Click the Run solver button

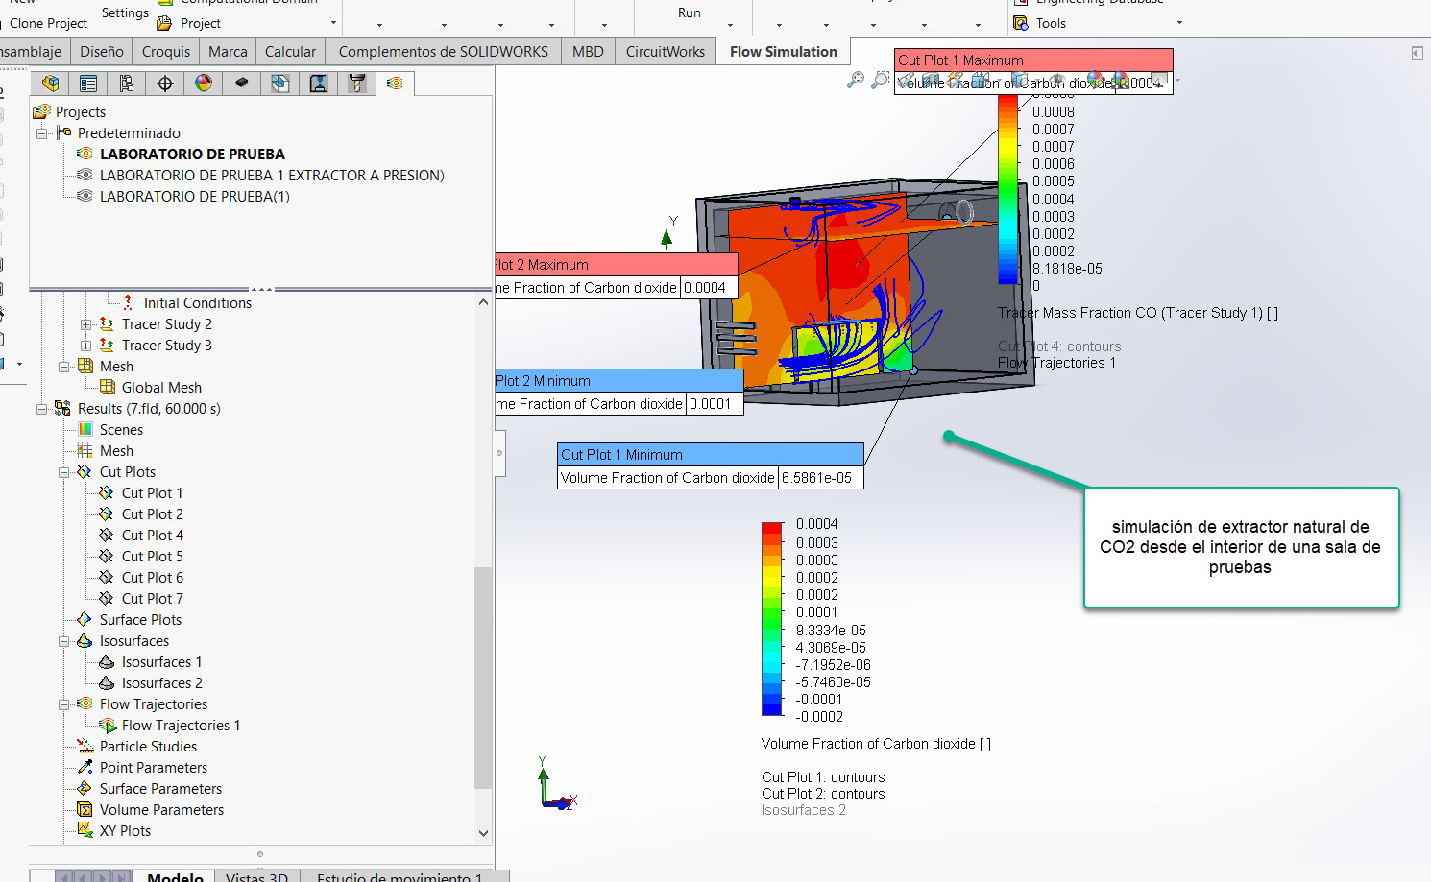click(690, 12)
